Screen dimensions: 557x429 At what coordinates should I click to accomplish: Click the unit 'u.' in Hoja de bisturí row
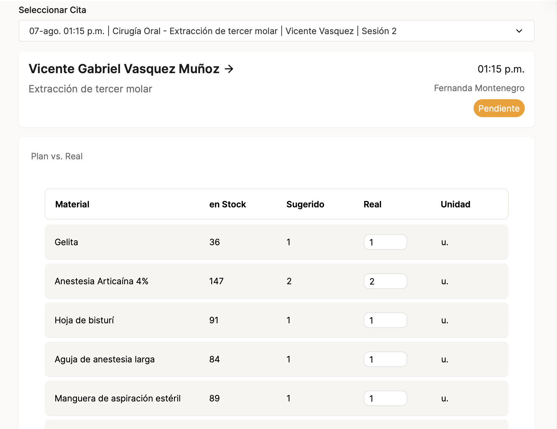(445, 320)
